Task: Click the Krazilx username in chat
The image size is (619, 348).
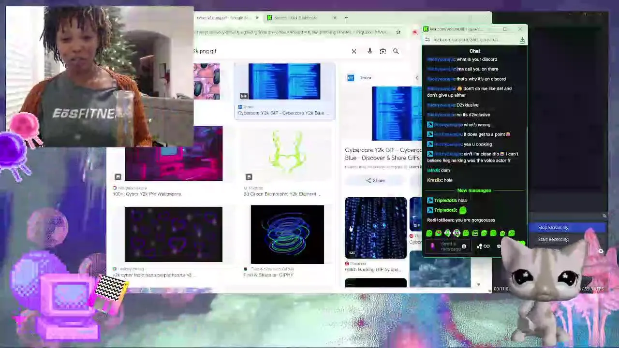Action: point(435,180)
